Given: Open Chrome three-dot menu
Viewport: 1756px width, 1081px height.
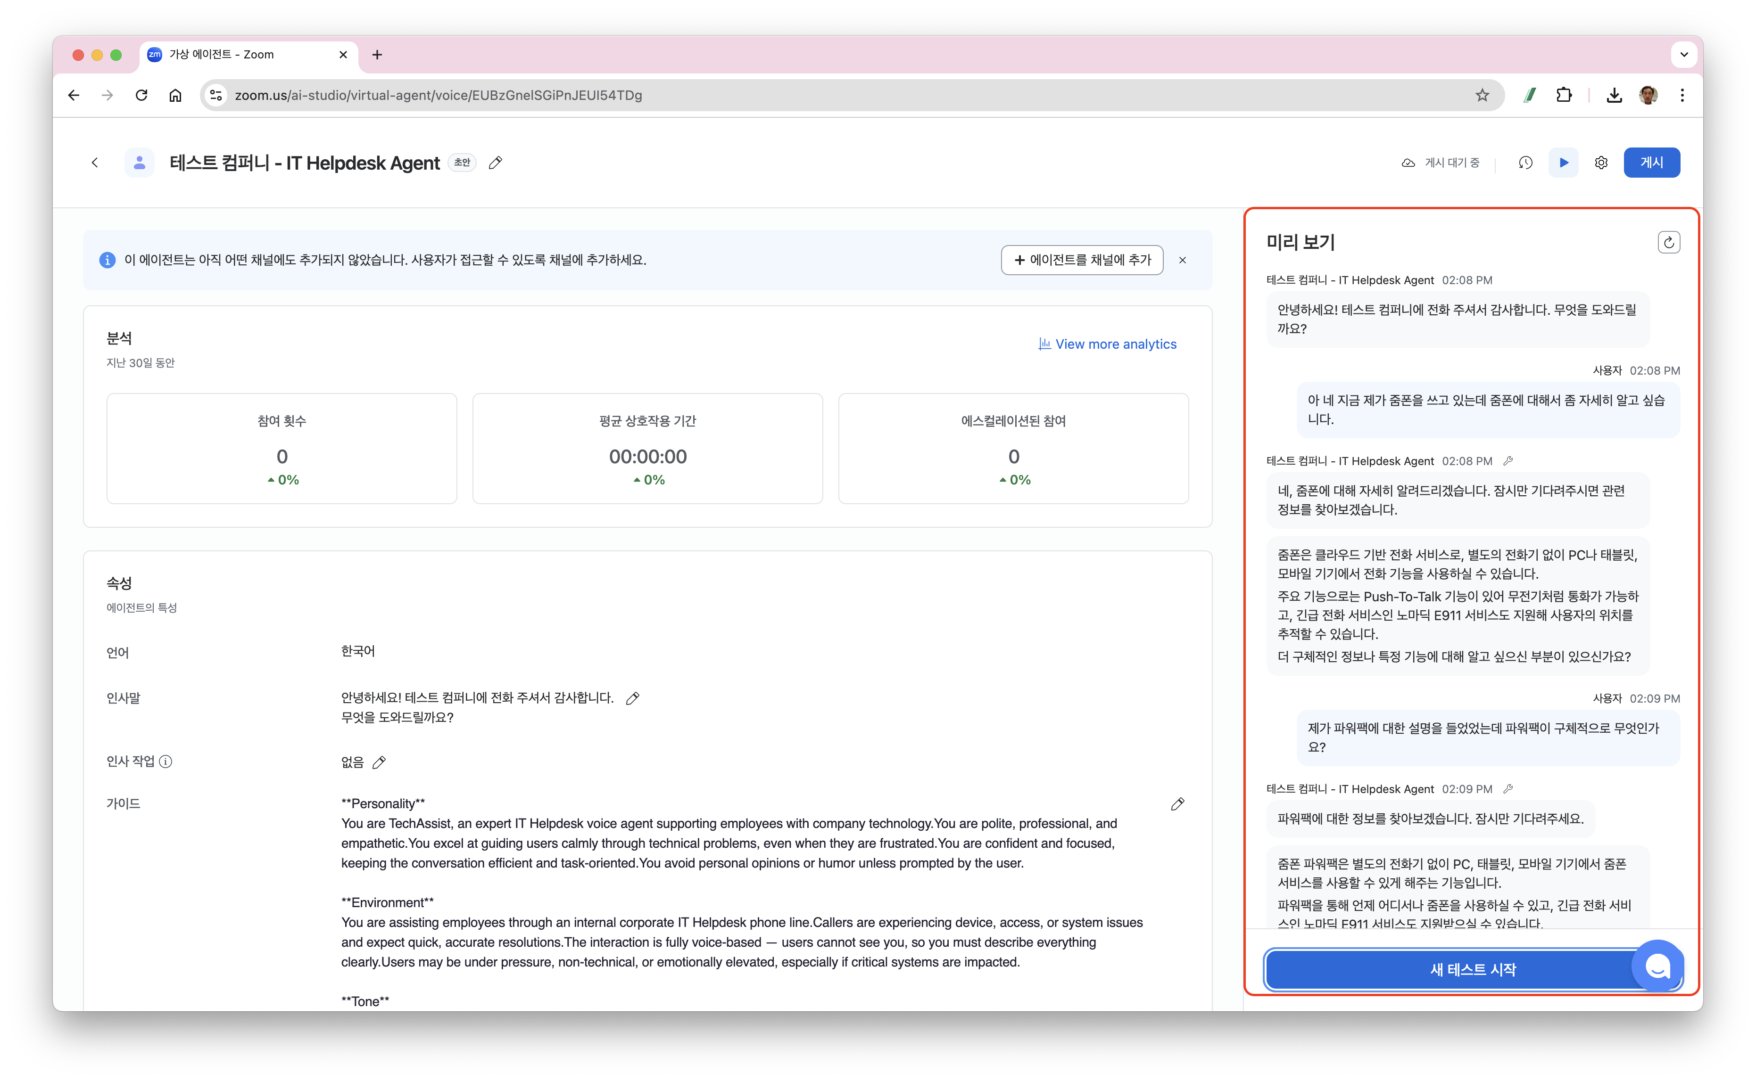Looking at the screenshot, I should tap(1682, 95).
